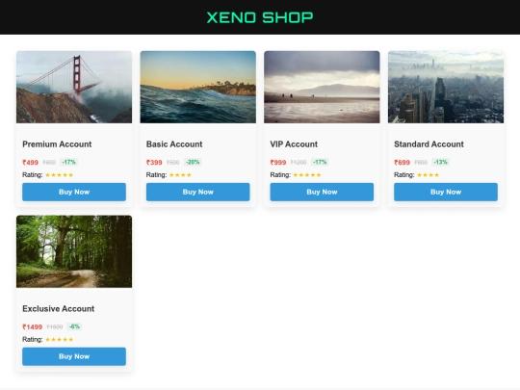Open the misty beach product image
Image resolution: width=520 pixels, height=390 pixels.
[x=322, y=87]
